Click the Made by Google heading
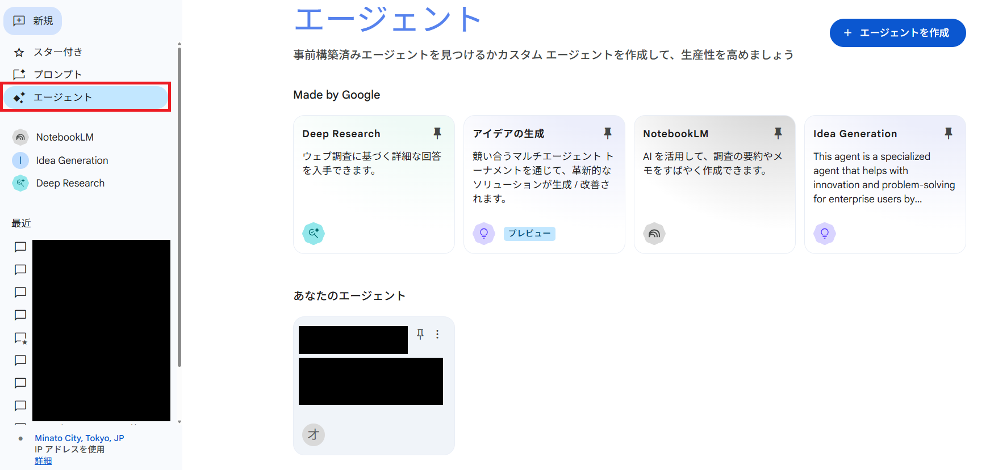The width and height of the screenshot is (990, 470). tap(337, 95)
